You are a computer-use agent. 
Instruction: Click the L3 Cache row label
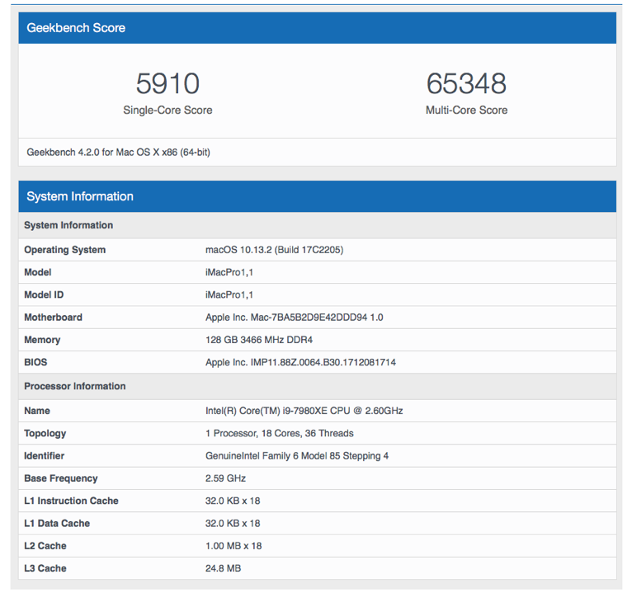click(45, 568)
